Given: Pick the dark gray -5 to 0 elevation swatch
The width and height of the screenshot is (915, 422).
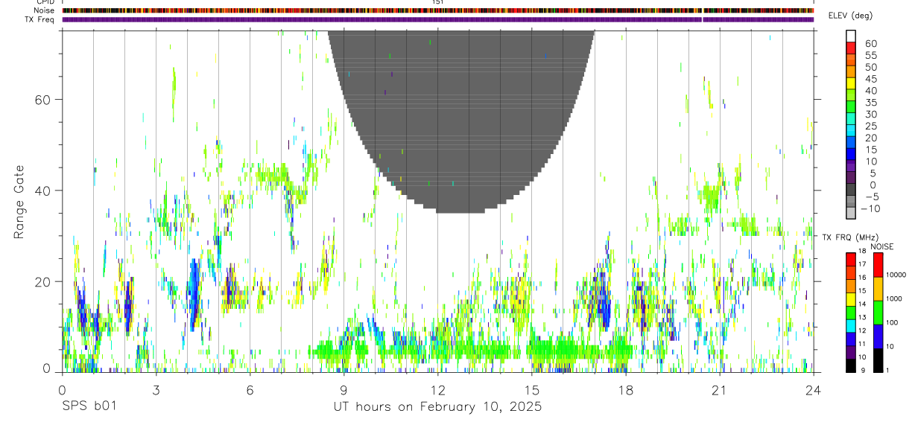Looking at the screenshot, I should click(851, 191).
